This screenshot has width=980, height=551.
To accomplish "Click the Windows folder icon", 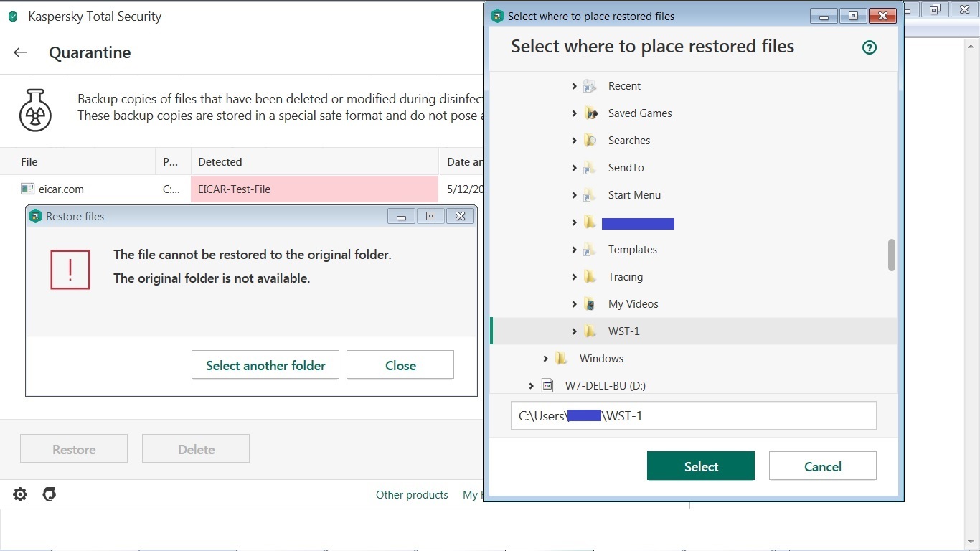I will 561,359.
